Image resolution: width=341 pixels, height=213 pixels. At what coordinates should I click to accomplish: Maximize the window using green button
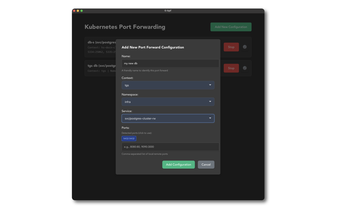[x=82, y=11]
